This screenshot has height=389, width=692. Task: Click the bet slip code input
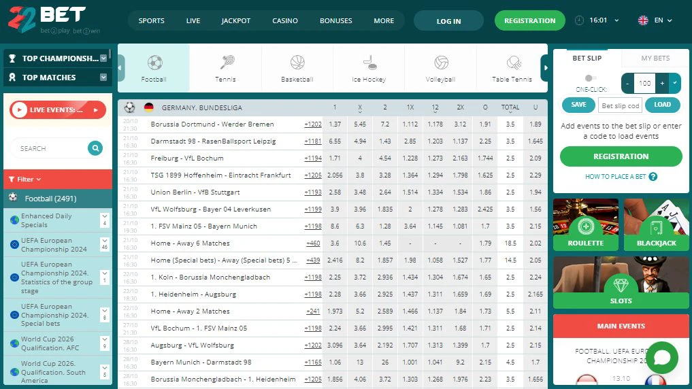pos(620,105)
